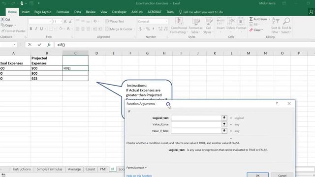Click OK in Function Arguments dialog

257,175
